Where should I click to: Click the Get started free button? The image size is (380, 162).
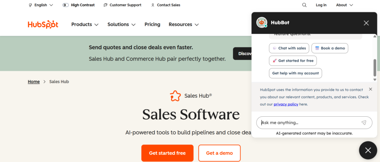coord(167,153)
